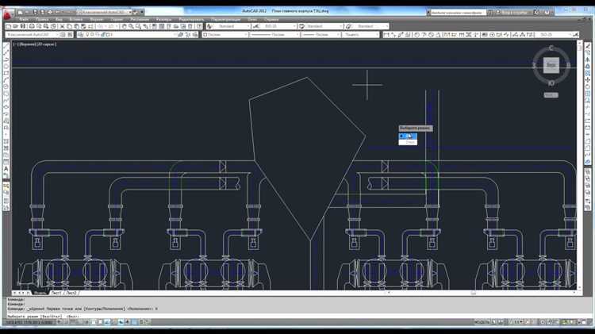Screen dimensions: 595x334
Task: Open the Properties palette icon
Action: point(155,26)
